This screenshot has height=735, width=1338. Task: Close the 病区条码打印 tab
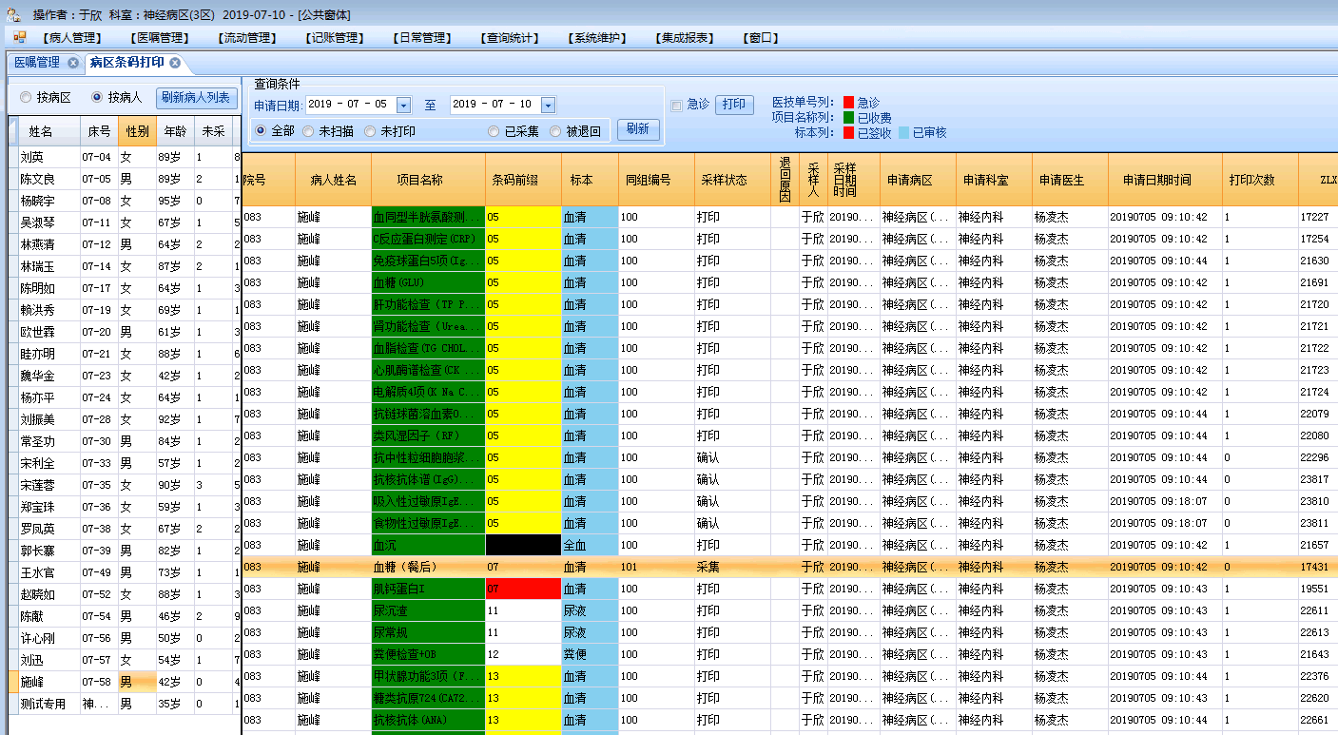point(175,63)
